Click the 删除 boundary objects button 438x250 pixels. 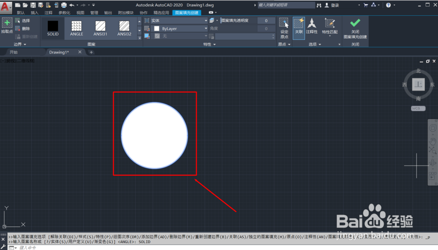click(x=23, y=28)
